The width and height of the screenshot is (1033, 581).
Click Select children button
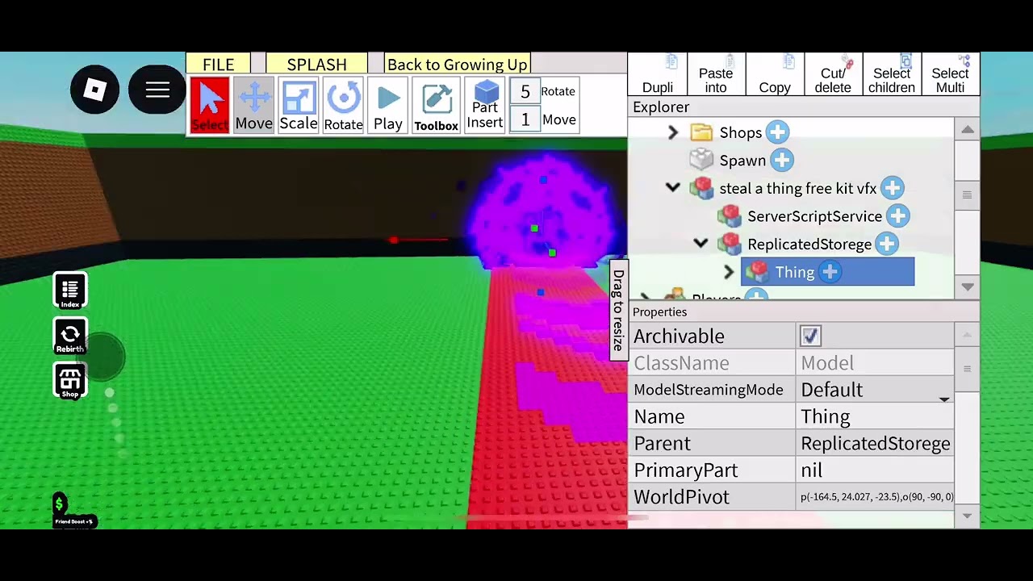click(x=892, y=75)
